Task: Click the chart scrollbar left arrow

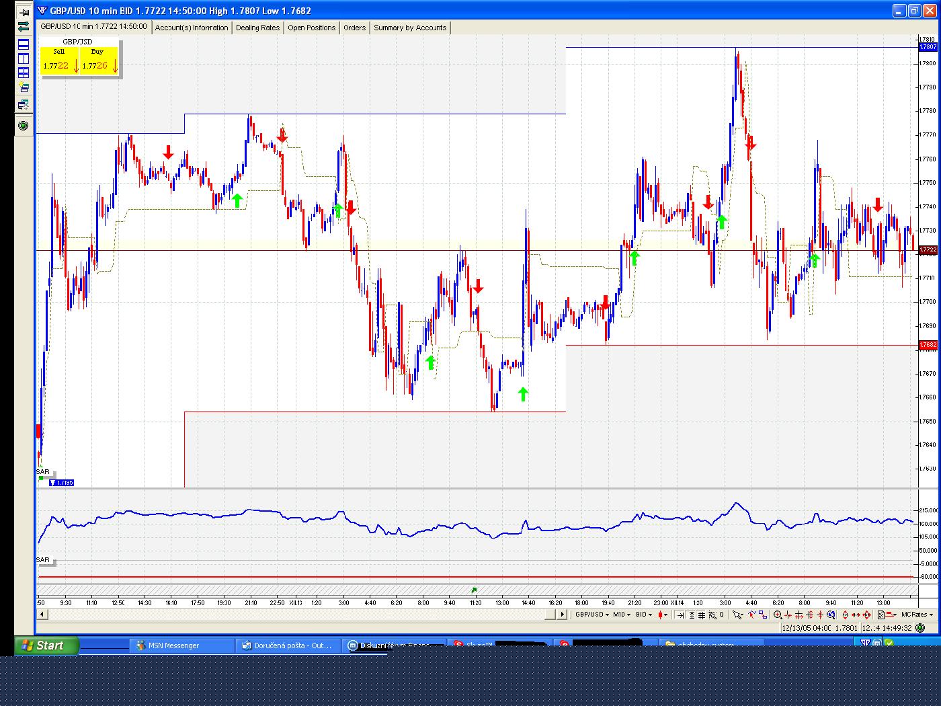Action: coord(42,615)
